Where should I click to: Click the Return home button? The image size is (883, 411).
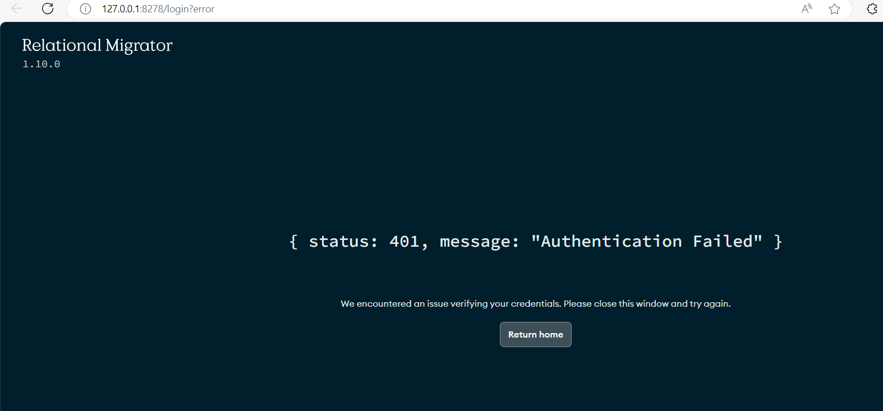coord(535,334)
